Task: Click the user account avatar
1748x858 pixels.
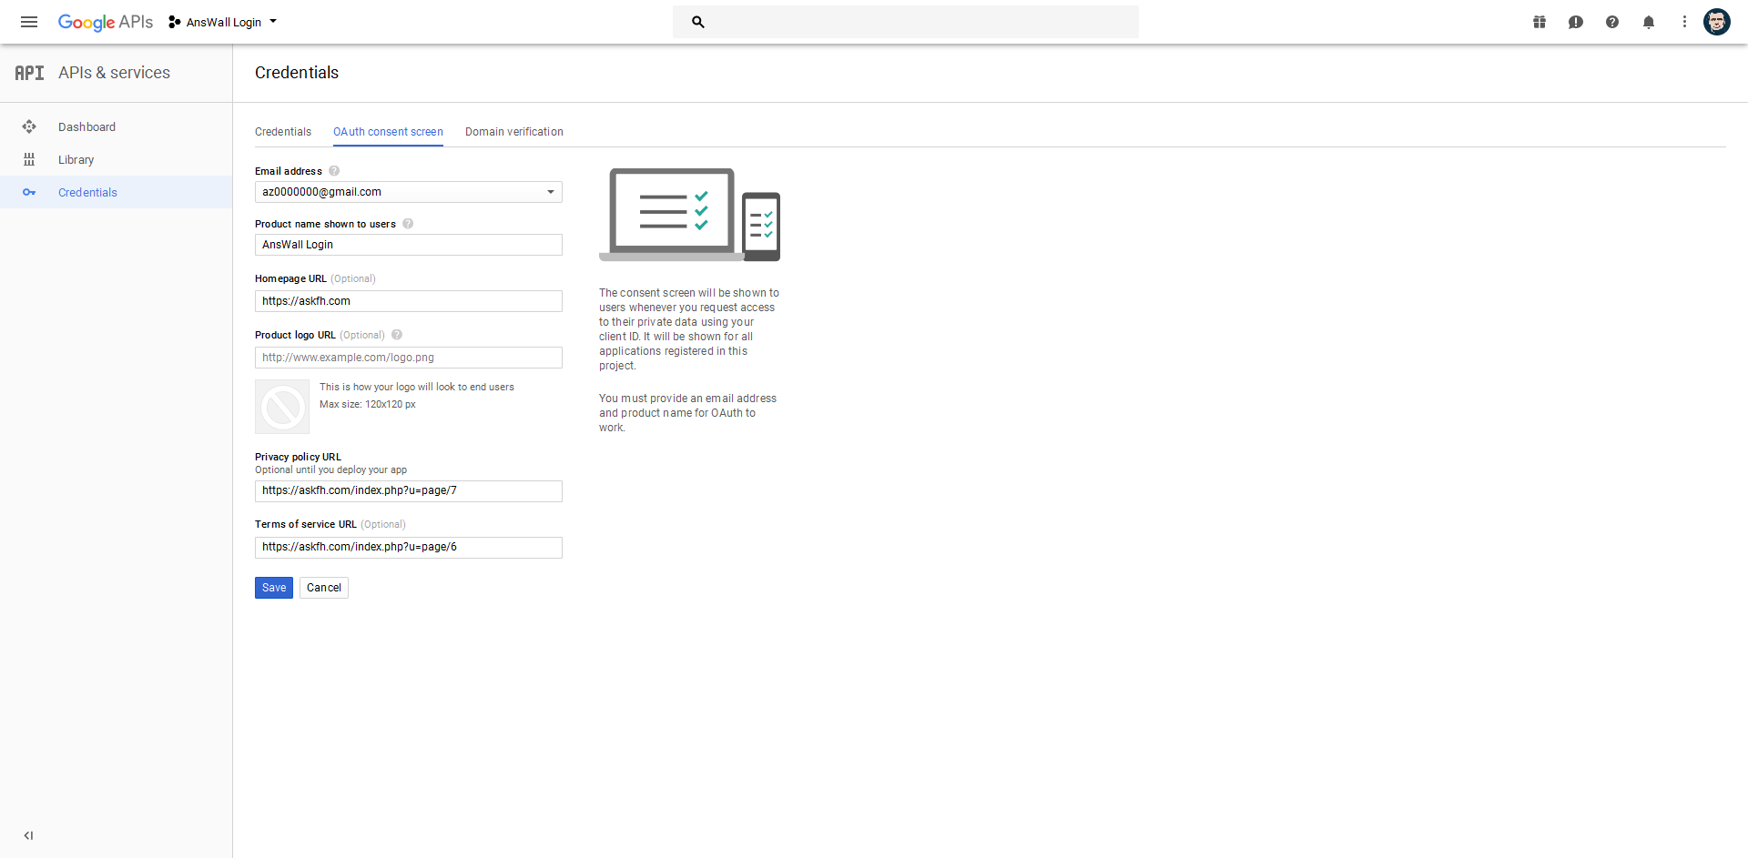Action: coord(1717,22)
